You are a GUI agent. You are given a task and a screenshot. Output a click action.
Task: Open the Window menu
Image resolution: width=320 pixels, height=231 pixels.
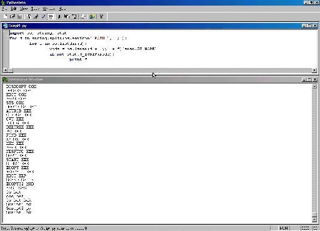(x=49, y=9)
